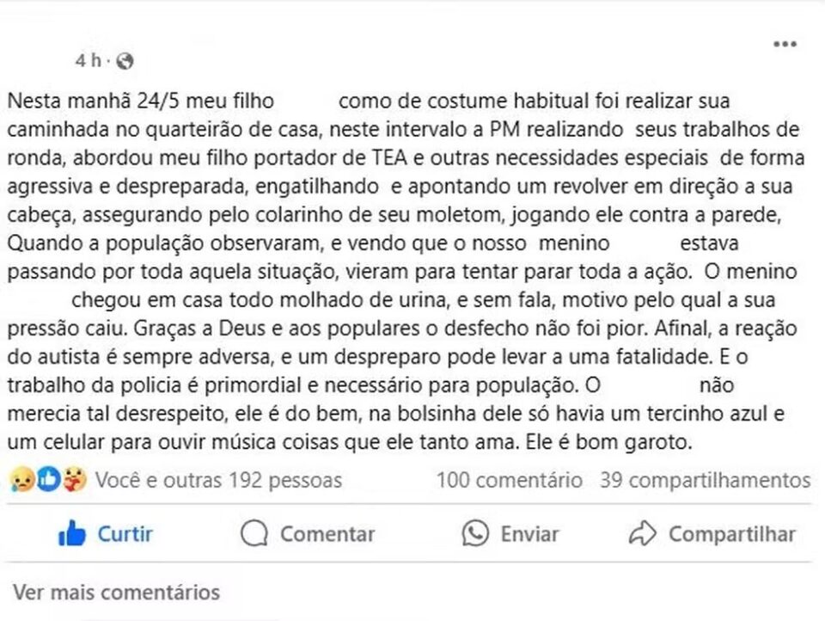Click the Enviar button
The height and width of the screenshot is (621, 825).
point(510,534)
